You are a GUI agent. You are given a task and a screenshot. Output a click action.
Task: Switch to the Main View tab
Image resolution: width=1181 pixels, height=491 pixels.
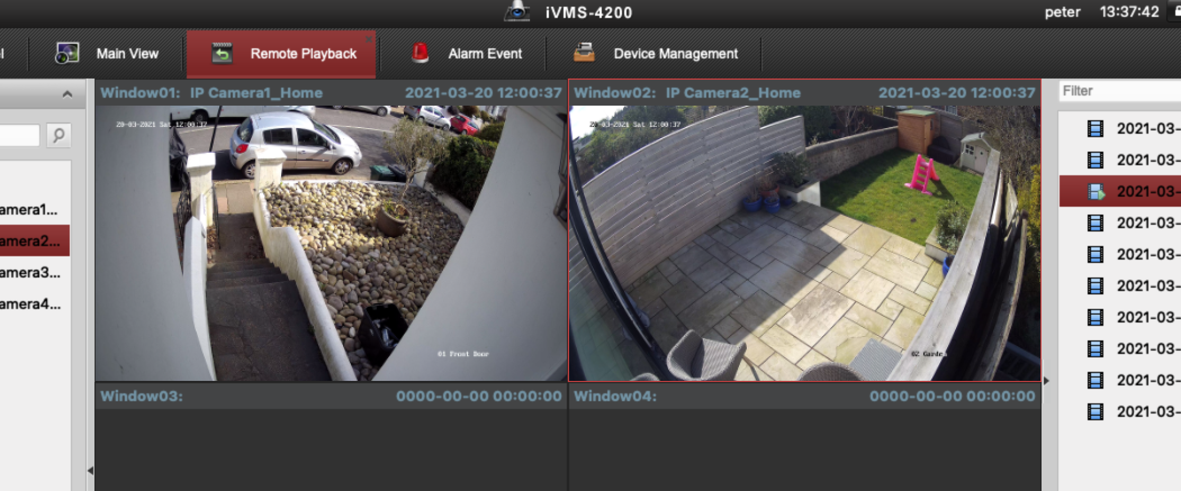coord(127,53)
